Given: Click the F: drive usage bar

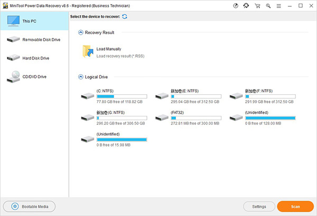Looking at the screenshot, I should [271, 96].
